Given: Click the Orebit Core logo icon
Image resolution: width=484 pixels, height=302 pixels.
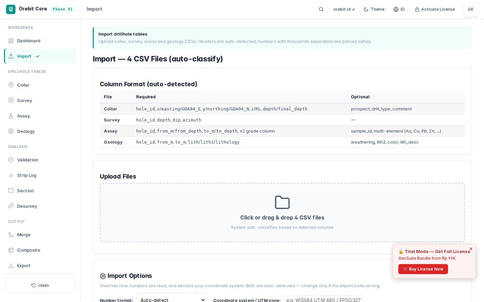Looking at the screenshot, I should pos(11,9).
